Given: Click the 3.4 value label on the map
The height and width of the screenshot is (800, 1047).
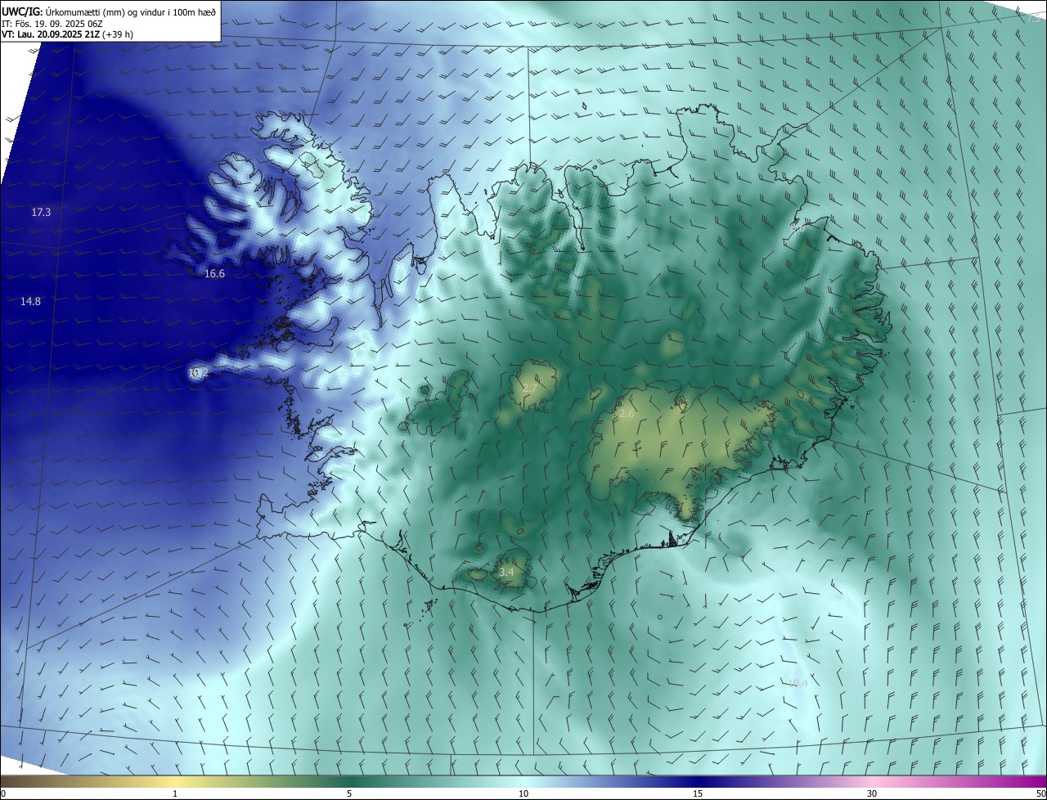Looking at the screenshot, I should click(x=506, y=573).
